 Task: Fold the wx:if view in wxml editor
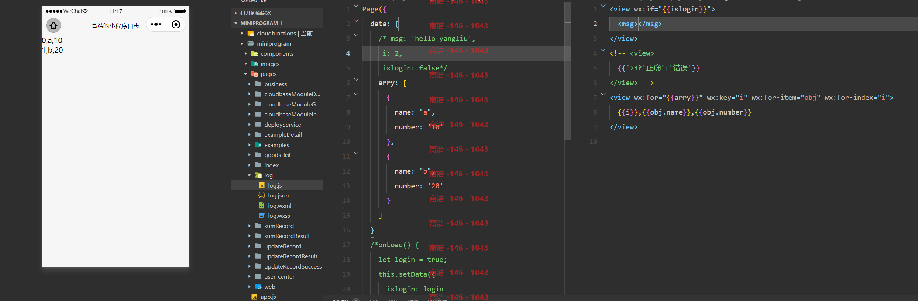[603, 6]
